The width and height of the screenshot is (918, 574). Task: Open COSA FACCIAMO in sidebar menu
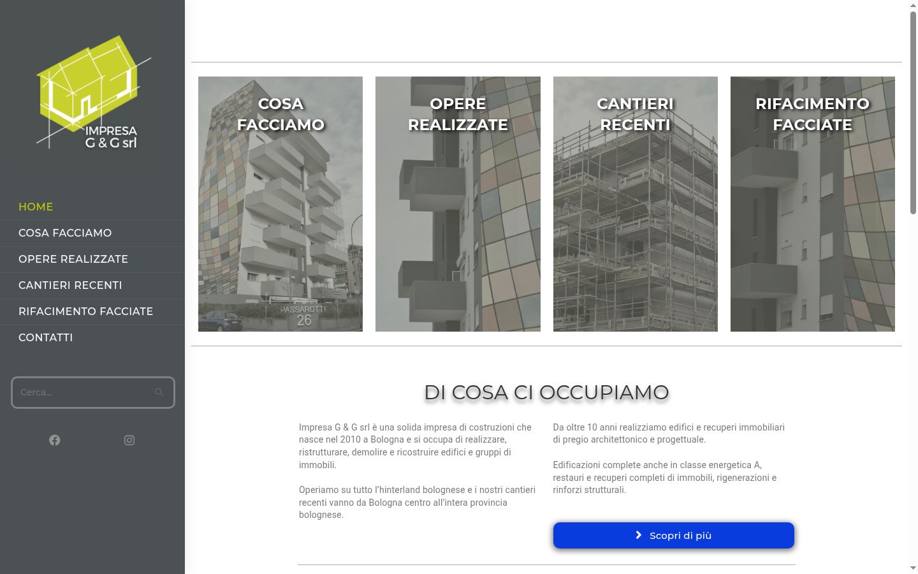click(92, 233)
